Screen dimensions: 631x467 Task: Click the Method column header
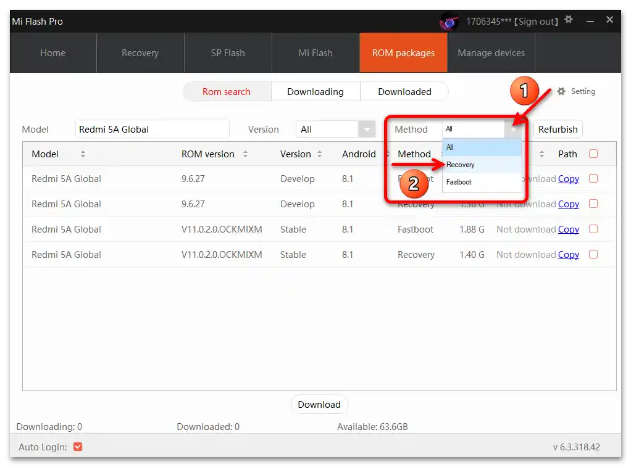pyautogui.click(x=414, y=154)
